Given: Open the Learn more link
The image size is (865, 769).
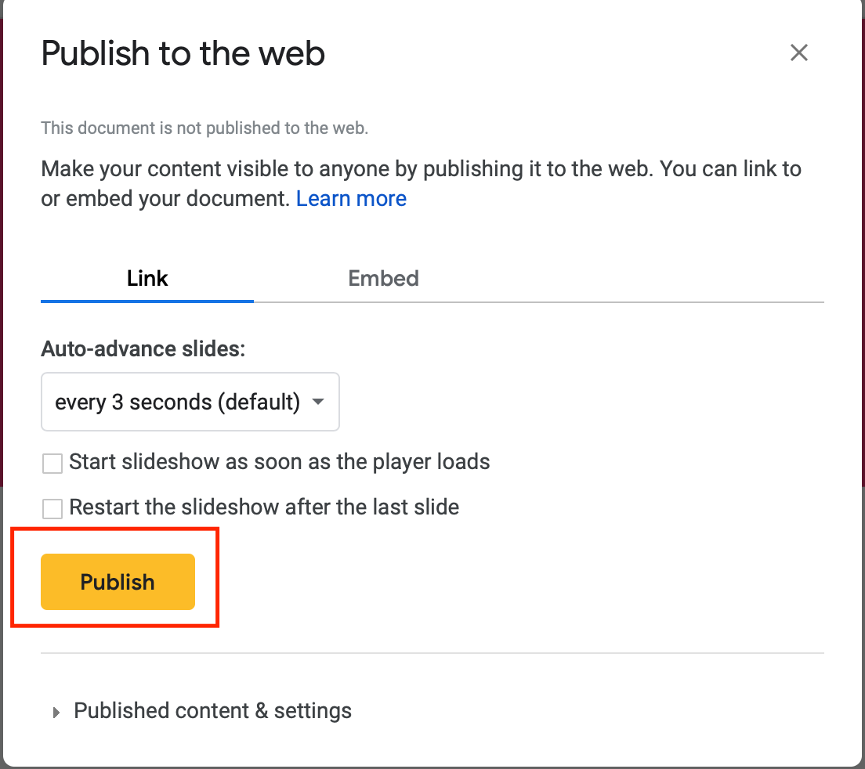Looking at the screenshot, I should 351,198.
